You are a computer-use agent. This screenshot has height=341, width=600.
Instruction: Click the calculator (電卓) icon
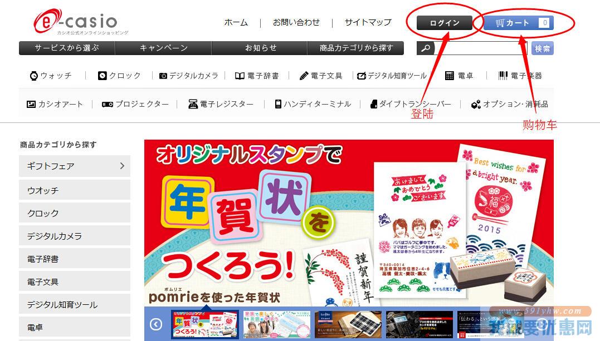(450, 76)
